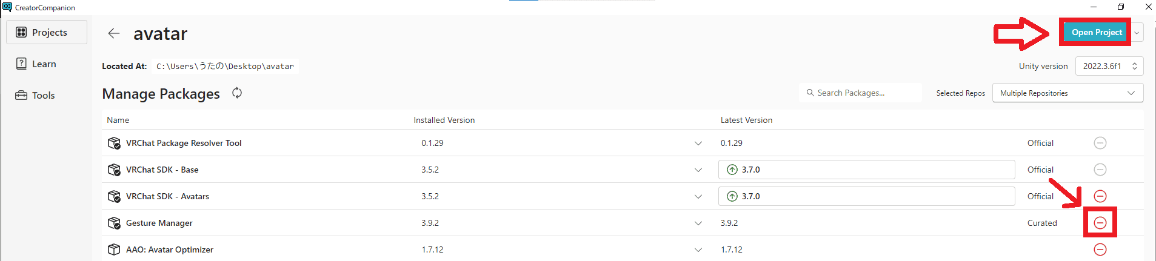
Task: Remove the Gesture Manager package
Action: (x=1100, y=223)
